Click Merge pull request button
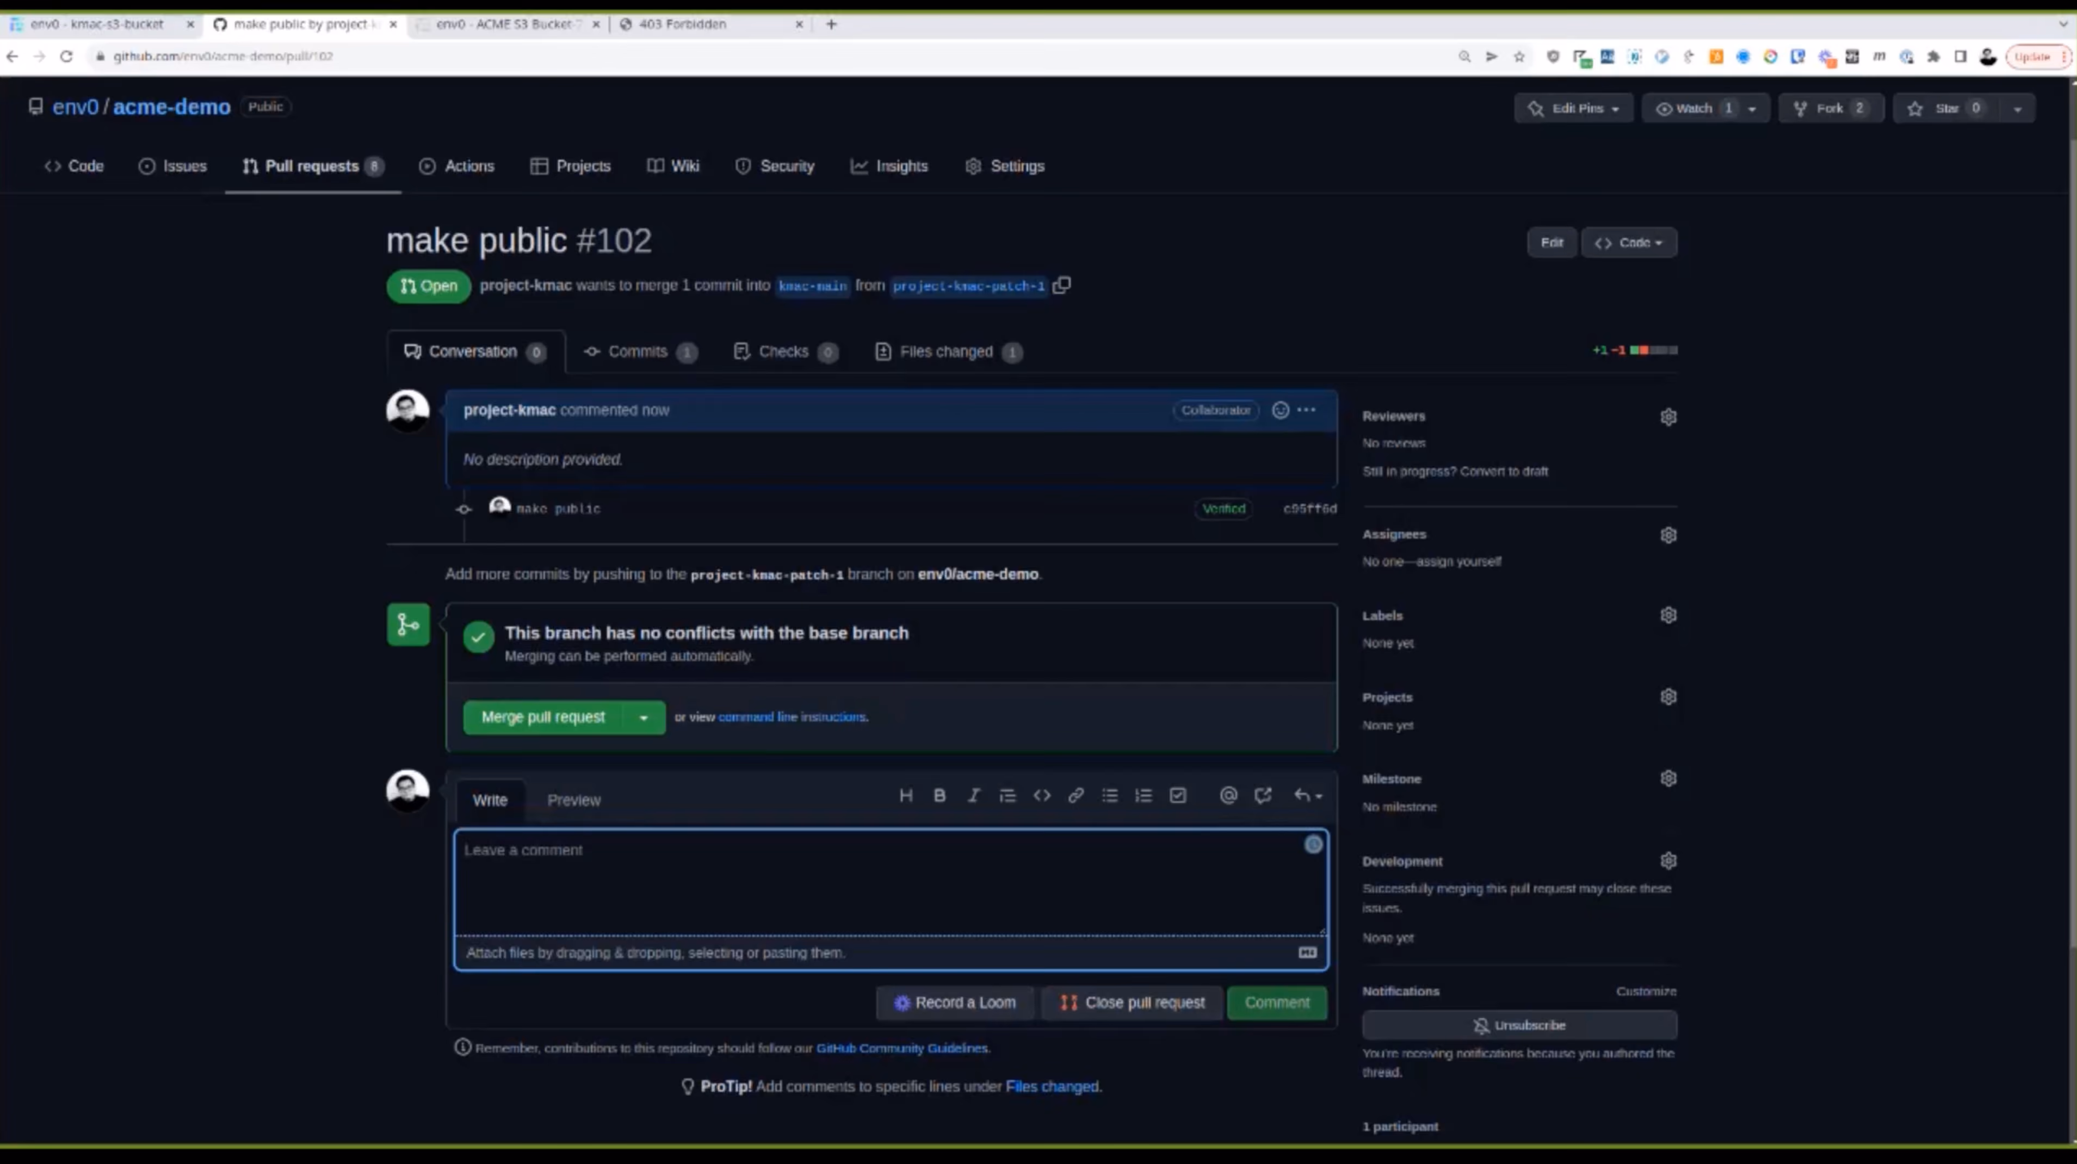The width and height of the screenshot is (2077, 1164). pyautogui.click(x=543, y=717)
